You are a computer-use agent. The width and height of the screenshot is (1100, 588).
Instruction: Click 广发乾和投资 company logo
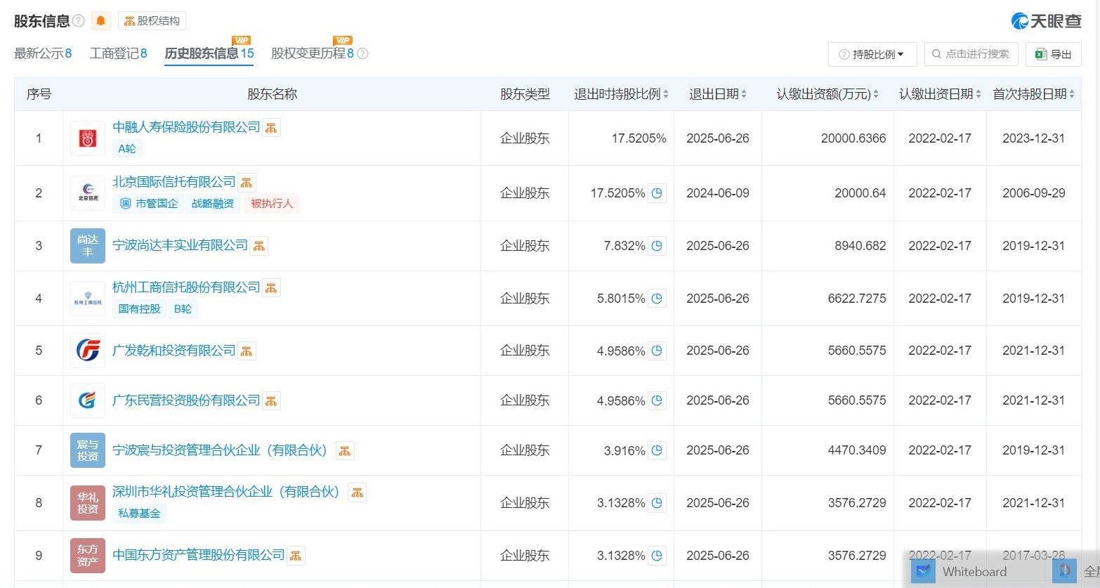pos(88,351)
